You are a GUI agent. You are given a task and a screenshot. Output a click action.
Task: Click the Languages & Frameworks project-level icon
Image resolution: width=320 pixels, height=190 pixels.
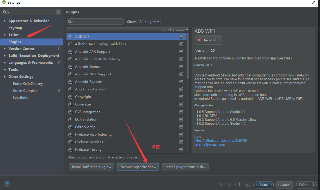[59, 62]
